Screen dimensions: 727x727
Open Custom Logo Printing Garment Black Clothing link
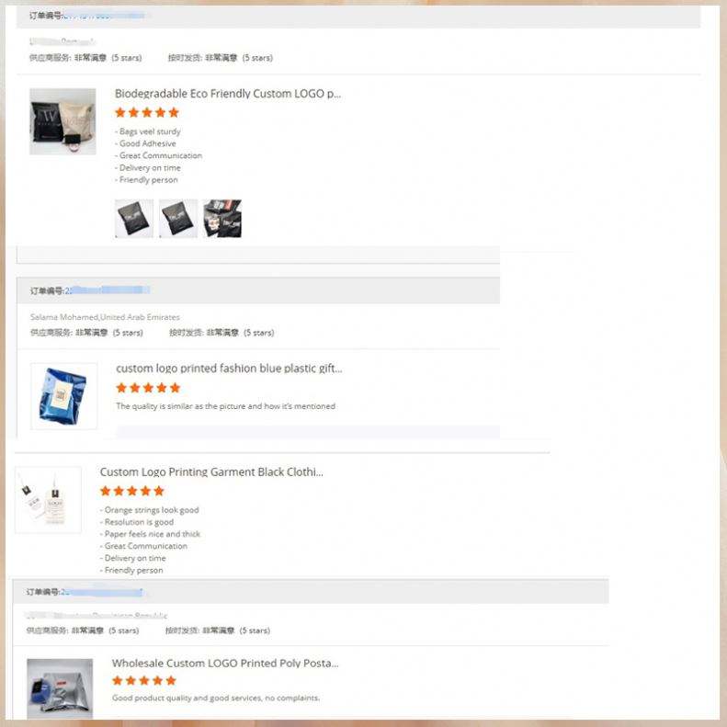point(211,472)
